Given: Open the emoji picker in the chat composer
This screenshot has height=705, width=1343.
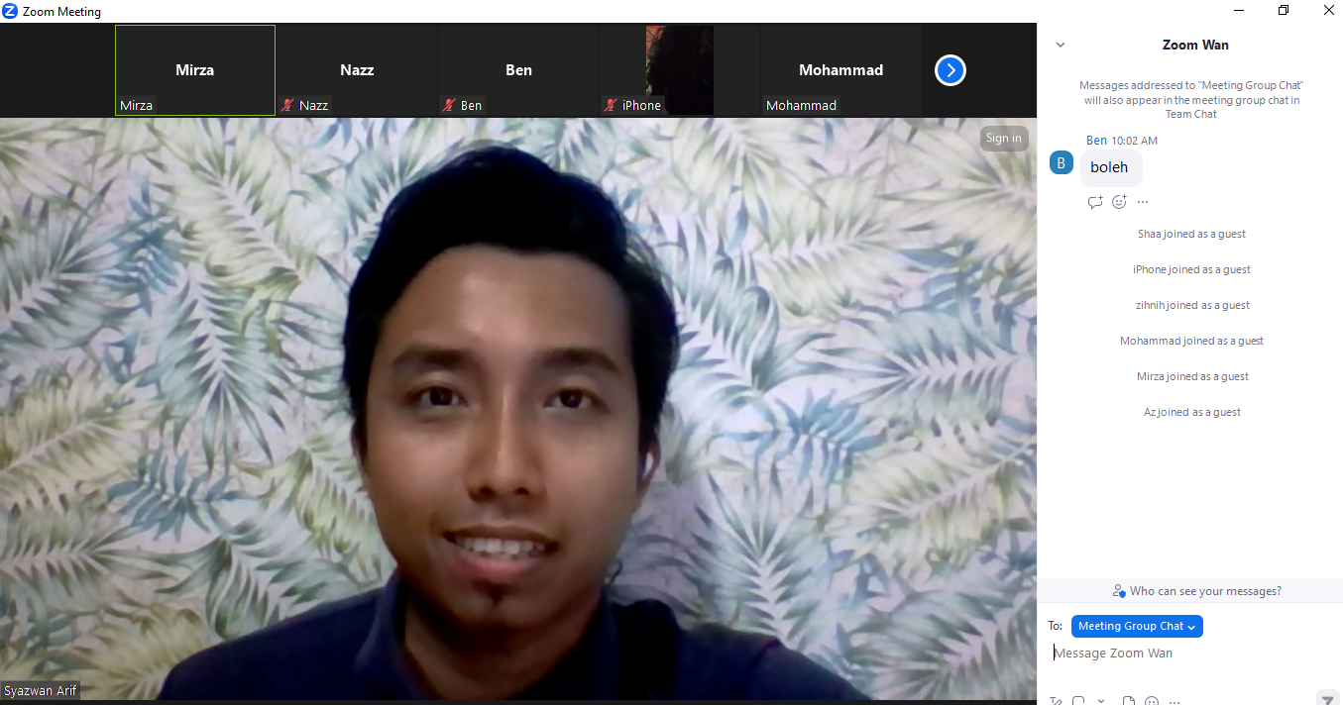Looking at the screenshot, I should (x=1152, y=701).
